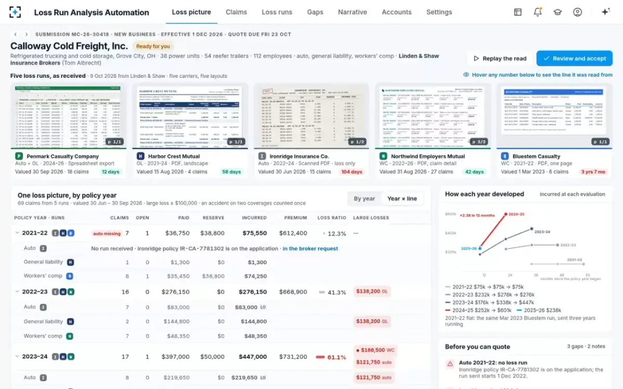Click the I badge beside Auto 2021-22

pyautogui.click(x=43, y=248)
